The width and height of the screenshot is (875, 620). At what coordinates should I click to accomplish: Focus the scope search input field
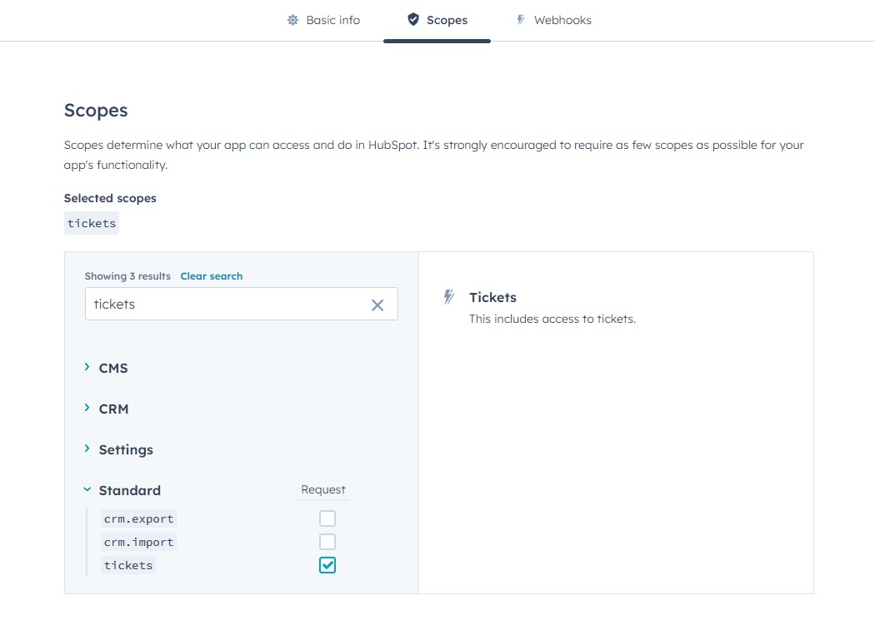coord(225,305)
